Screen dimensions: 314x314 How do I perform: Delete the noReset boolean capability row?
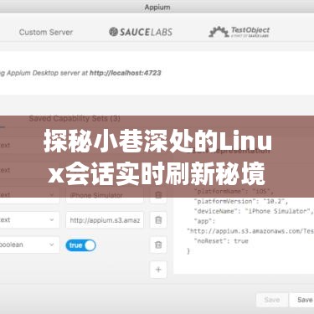pyautogui.click(x=158, y=245)
